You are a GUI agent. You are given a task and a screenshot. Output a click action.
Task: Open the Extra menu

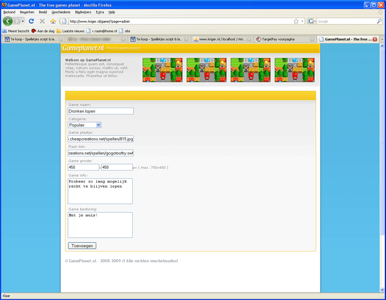(x=100, y=12)
